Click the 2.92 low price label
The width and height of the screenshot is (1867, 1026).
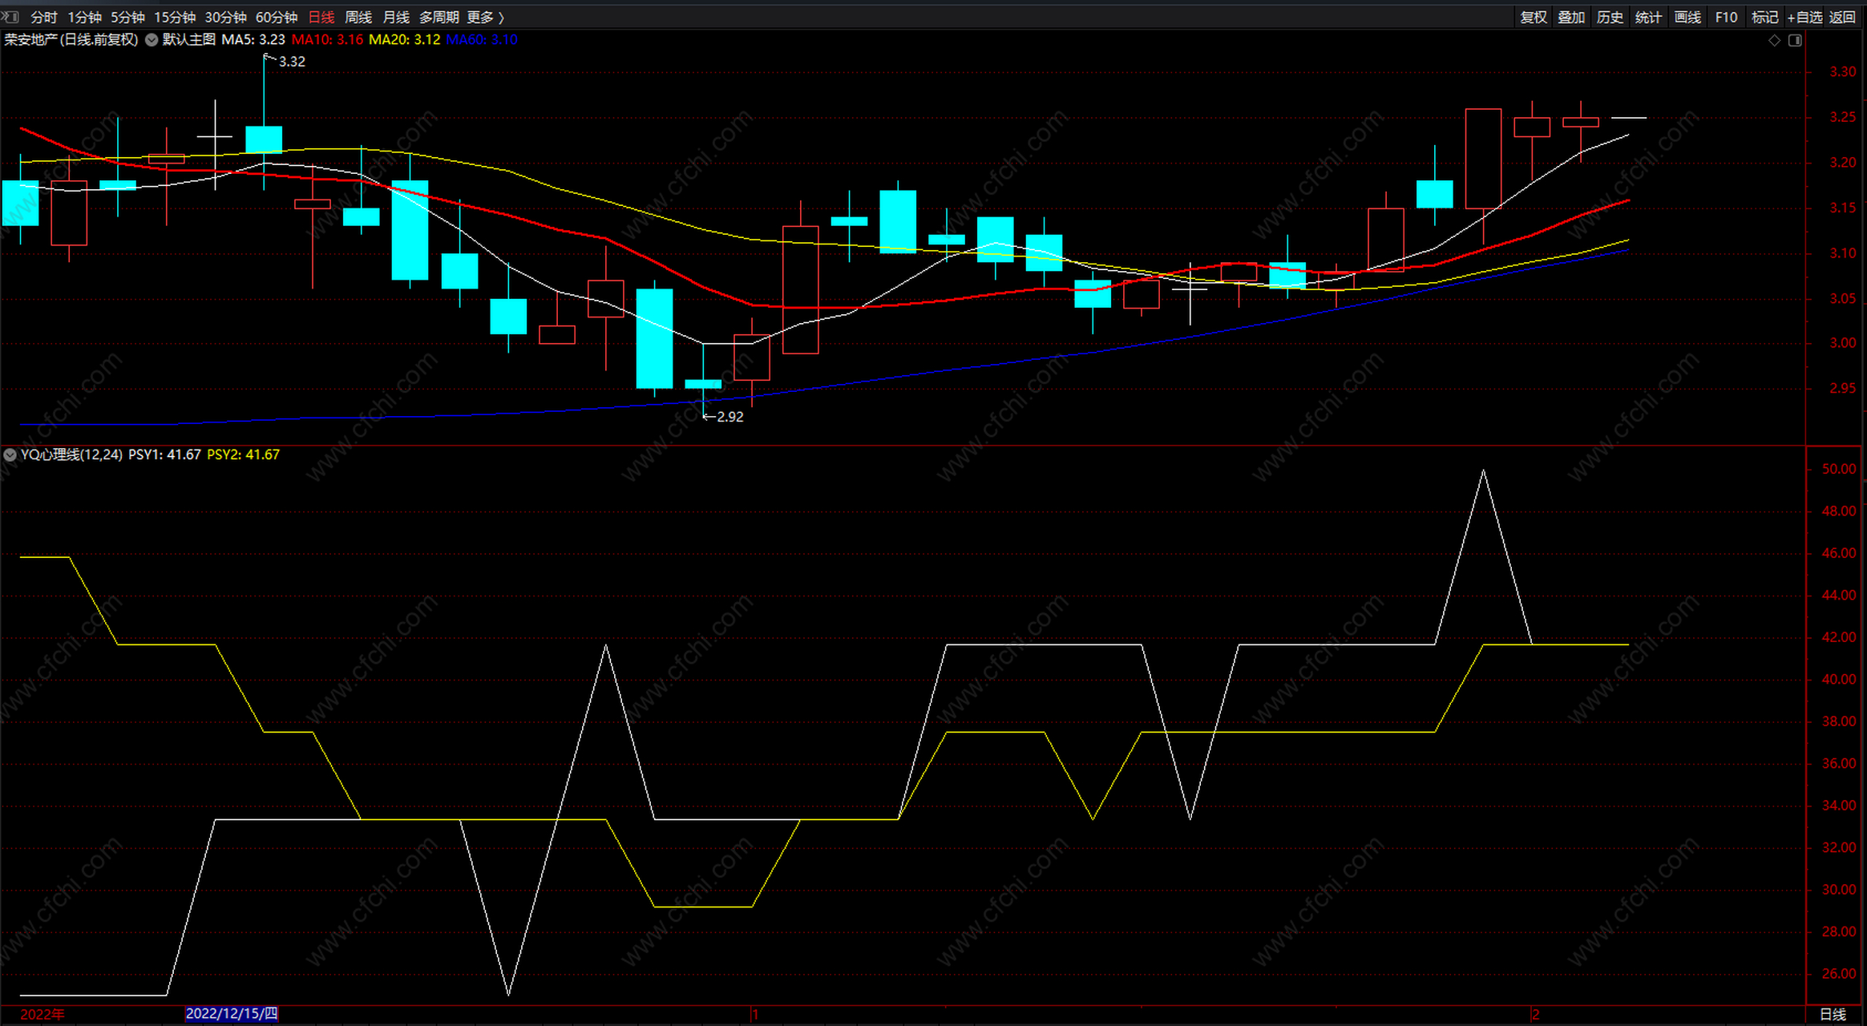tap(729, 417)
